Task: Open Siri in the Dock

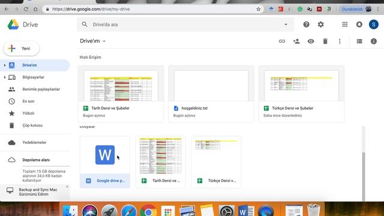Action: pos(89,211)
